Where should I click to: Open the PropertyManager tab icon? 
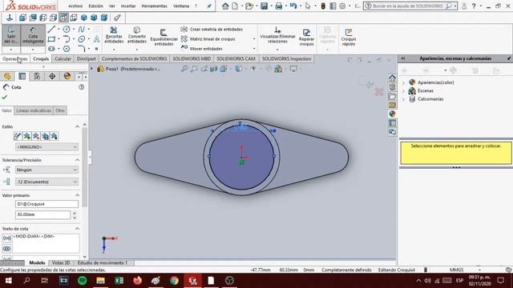point(22,77)
